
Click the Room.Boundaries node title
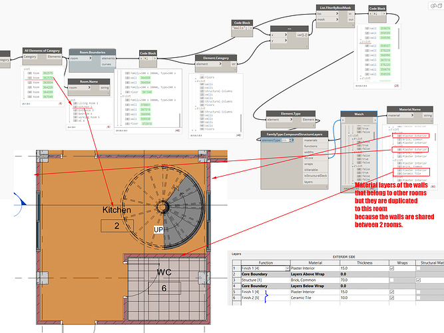[x=93, y=52]
